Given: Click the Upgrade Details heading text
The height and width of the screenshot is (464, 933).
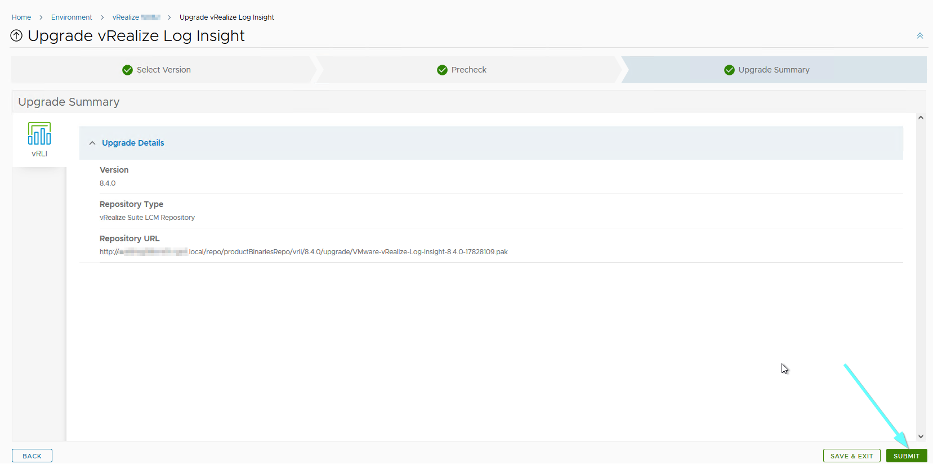Looking at the screenshot, I should (133, 143).
